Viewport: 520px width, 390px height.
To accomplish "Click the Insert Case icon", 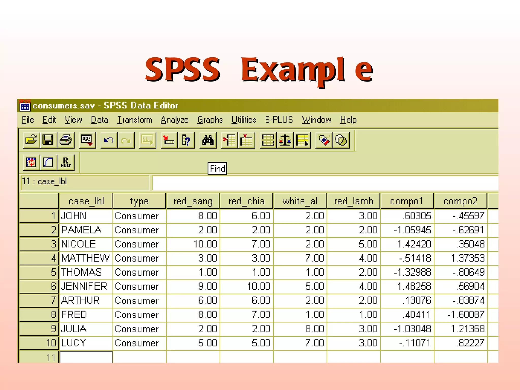I will click(x=229, y=140).
